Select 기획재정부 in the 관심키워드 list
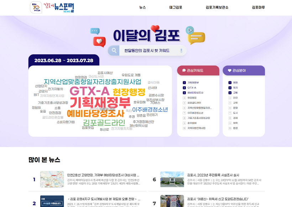292x207 pixels. pos(193,82)
